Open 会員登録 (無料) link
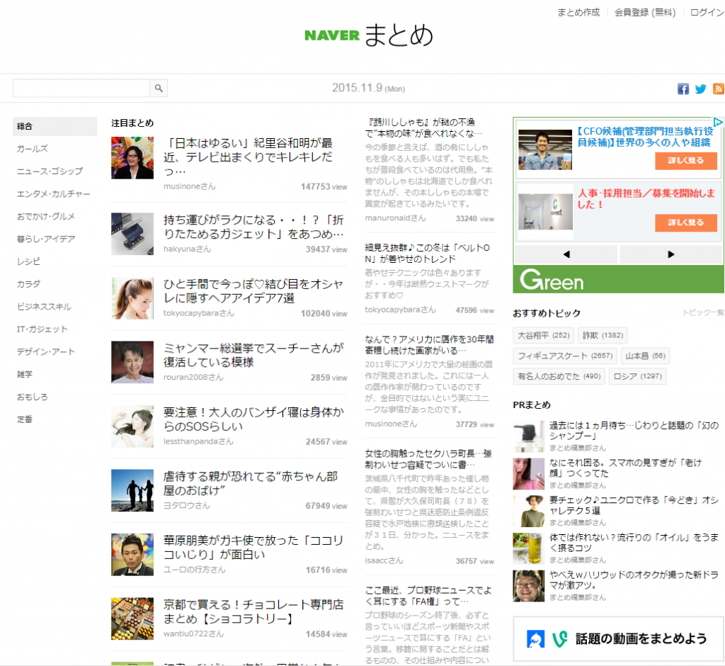Image resolution: width=725 pixels, height=666 pixels. [x=644, y=13]
